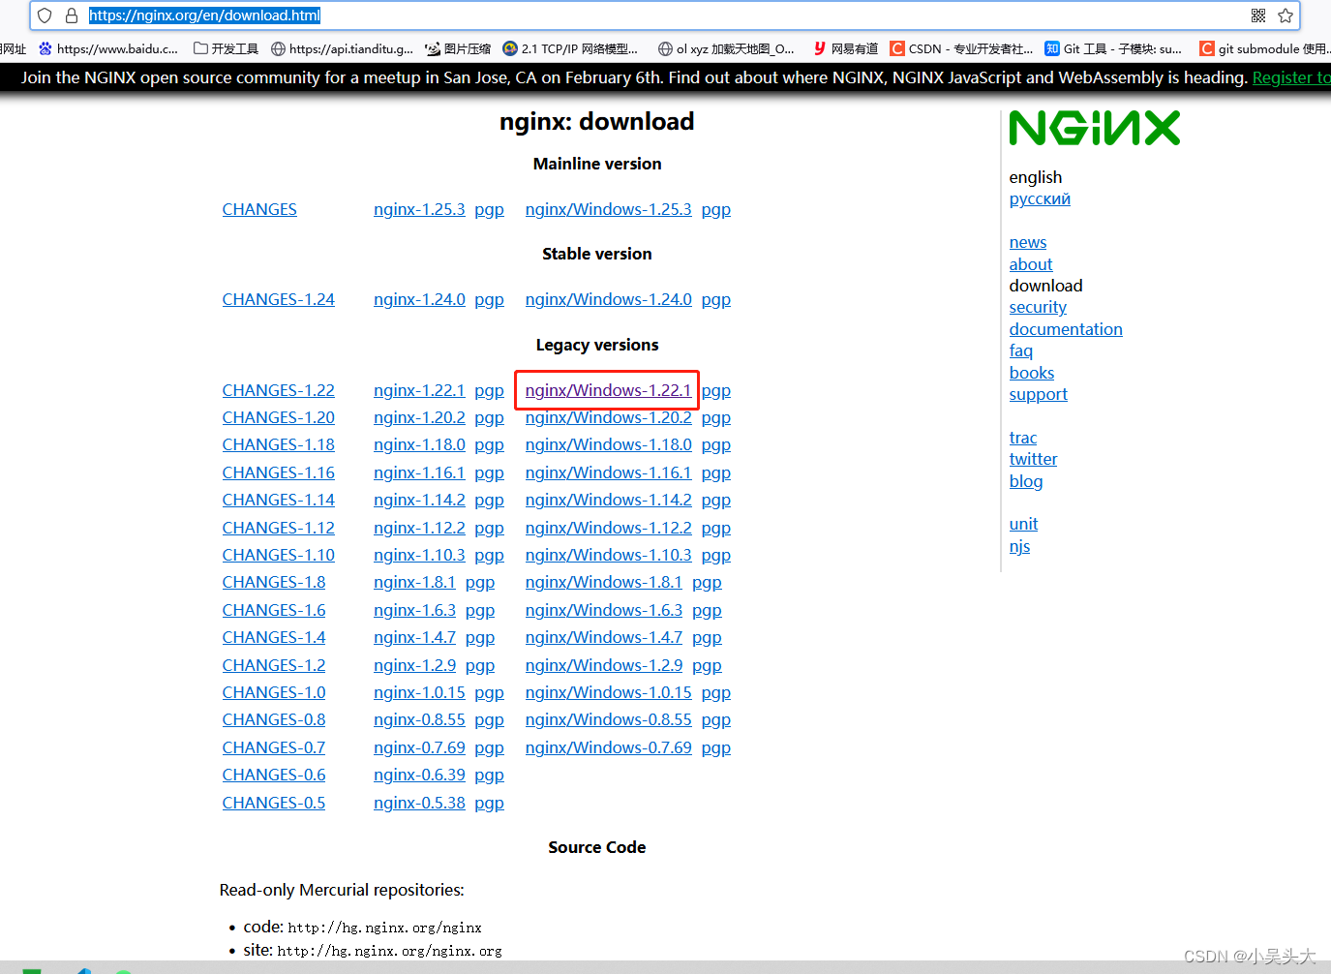This screenshot has height=974, width=1331.
Task: Open the 2.1 TCP/IP 网络模型 bookmark
Action: (x=570, y=48)
